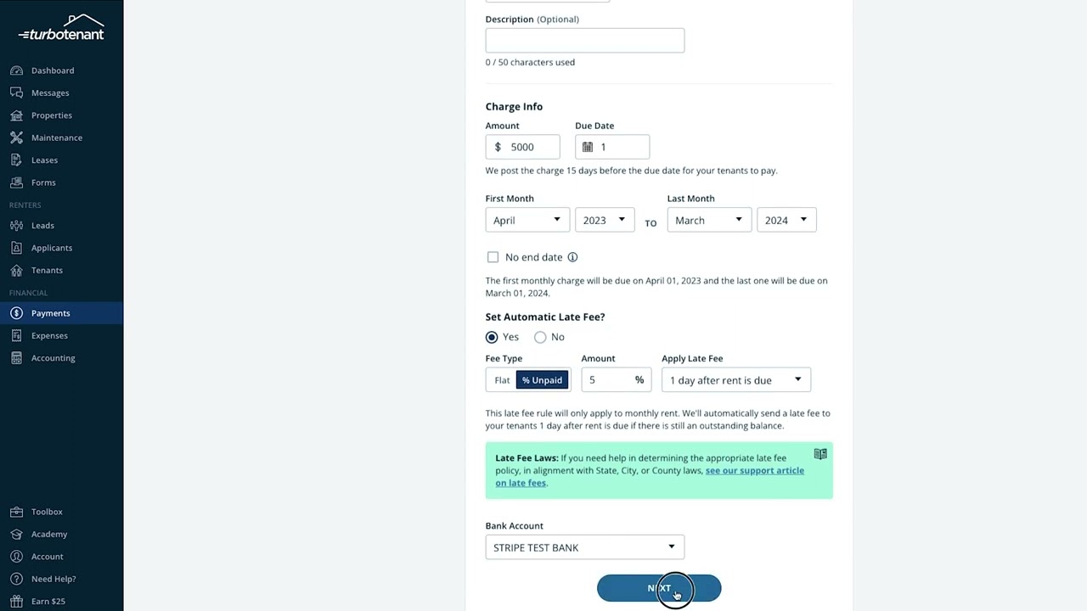Screen dimensions: 1087x611
Task: Expand the Apply Late Fee dropdown
Action: tap(736, 380)
